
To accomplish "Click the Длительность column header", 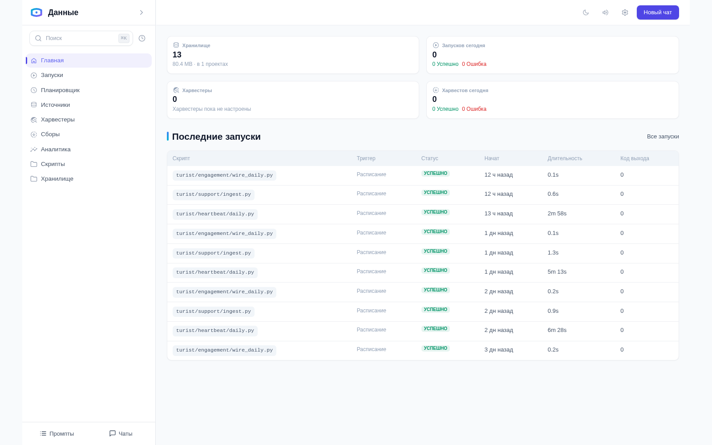I will 565,158.
